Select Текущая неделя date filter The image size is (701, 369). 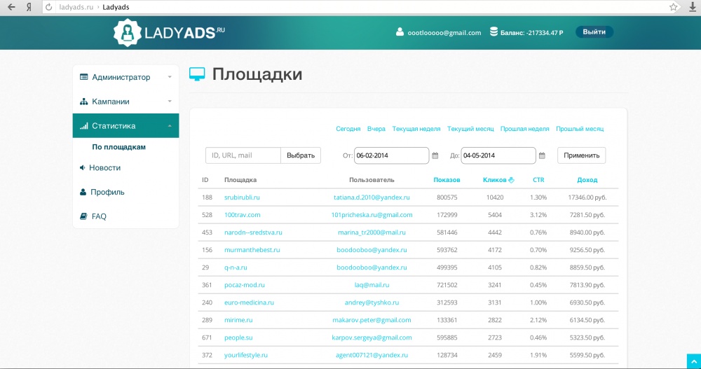pyautogui.click(x=416, y=129)
